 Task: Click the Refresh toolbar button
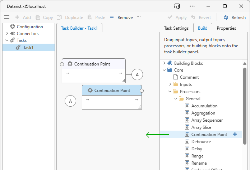235,17
